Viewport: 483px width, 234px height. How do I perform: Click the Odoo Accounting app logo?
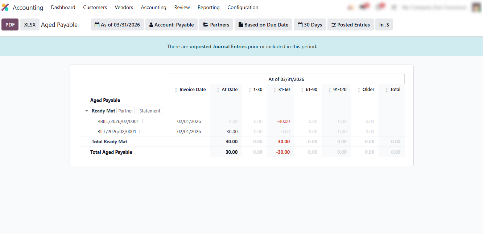(5, 7)
